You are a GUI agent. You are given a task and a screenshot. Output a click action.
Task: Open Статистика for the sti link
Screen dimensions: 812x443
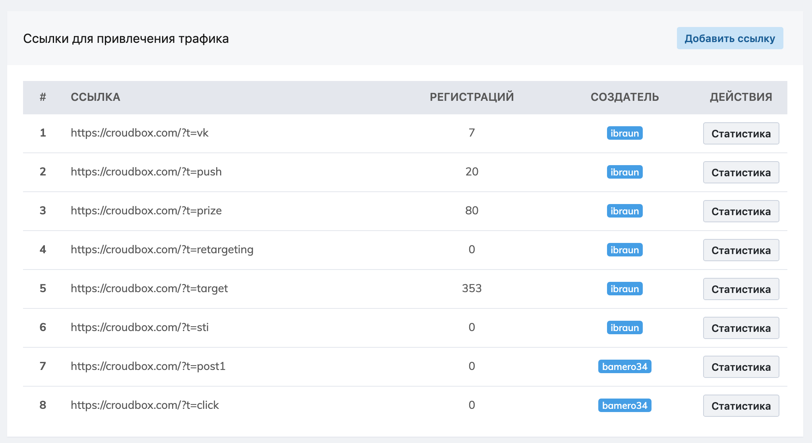pos(741,328)
